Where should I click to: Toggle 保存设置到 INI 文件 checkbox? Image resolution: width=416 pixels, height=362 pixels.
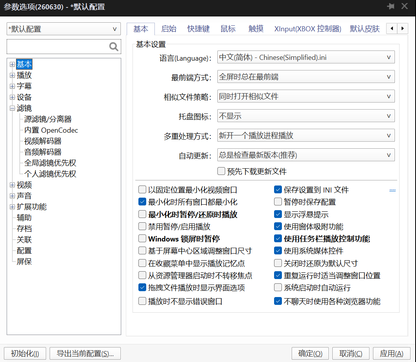click(x=278, y=190)
